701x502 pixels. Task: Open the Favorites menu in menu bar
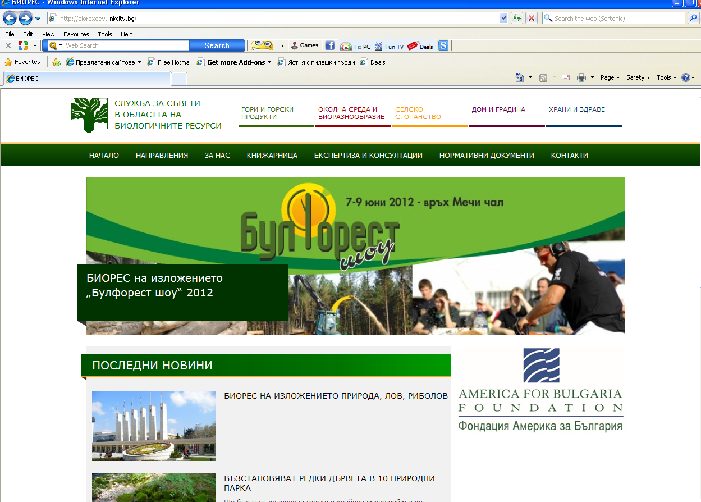point(76,34)
